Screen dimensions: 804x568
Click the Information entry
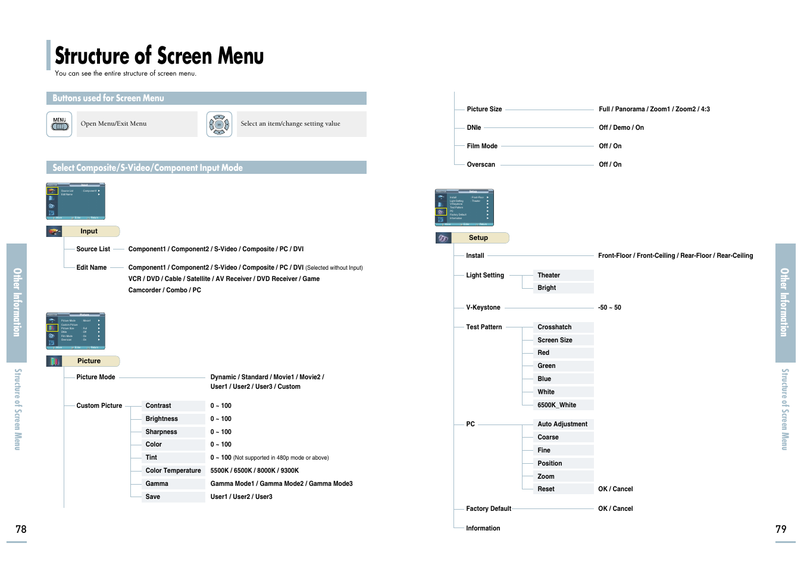(483, 529)
